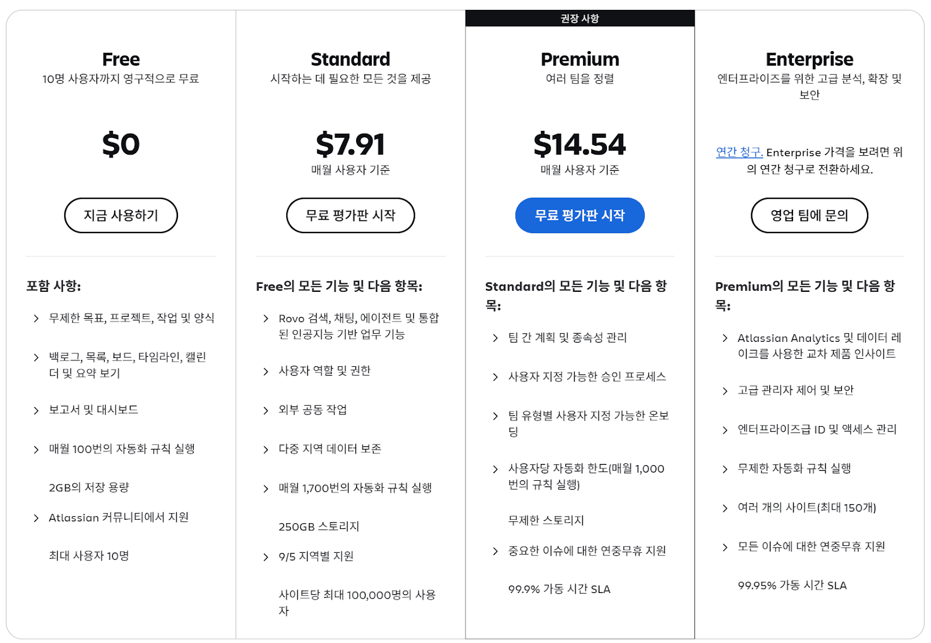Expand the 외부 공동 작업 item
The width and height of the screenshot is (931, 643).
click(313, 410)
